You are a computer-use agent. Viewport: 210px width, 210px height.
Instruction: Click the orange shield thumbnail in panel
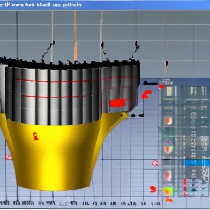tap(169, 121)
